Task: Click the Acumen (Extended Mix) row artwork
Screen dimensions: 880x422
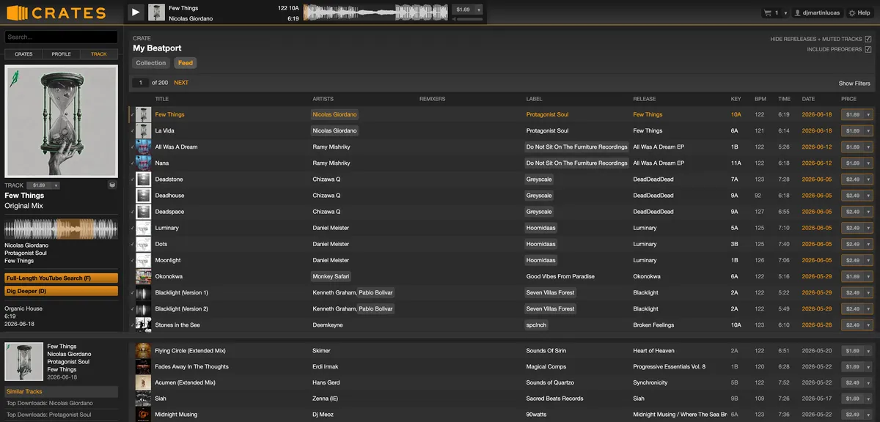Action: [x=143, y=382]
